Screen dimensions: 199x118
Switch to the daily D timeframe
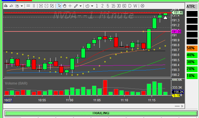pyautogui.click(x=130, y=6)
